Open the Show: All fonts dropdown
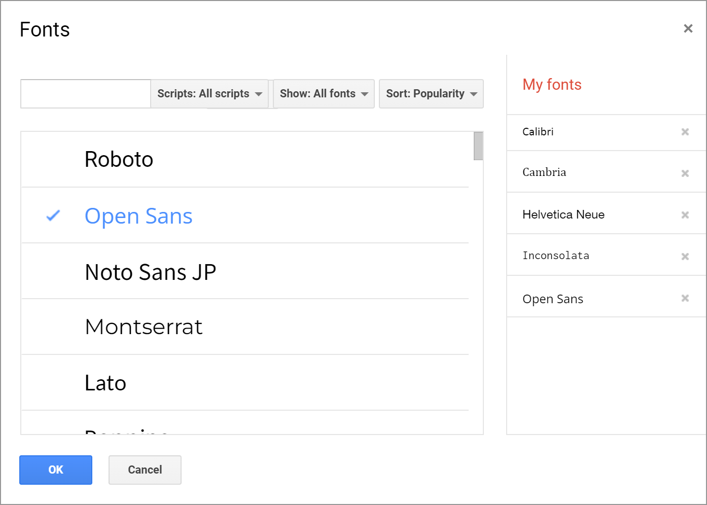Viewport: 707px width, 505px height. pos(324,94)
